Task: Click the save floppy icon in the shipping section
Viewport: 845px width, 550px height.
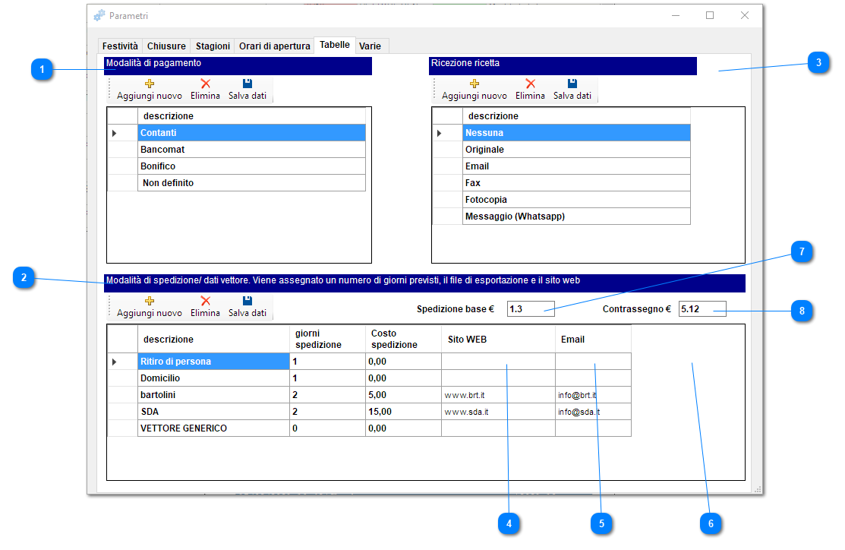Action: pos(248,301)
